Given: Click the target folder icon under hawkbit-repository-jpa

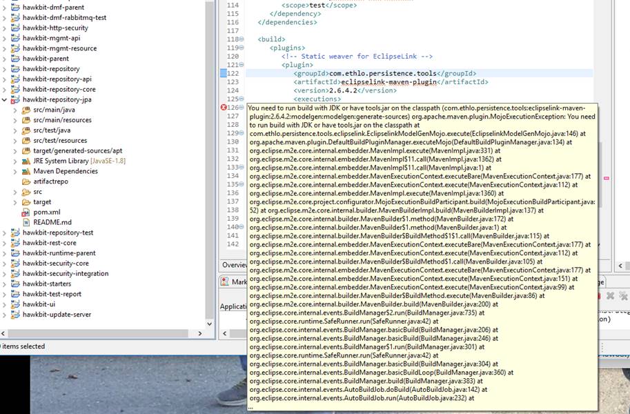Looking at the screenshot, I should 26,201.
